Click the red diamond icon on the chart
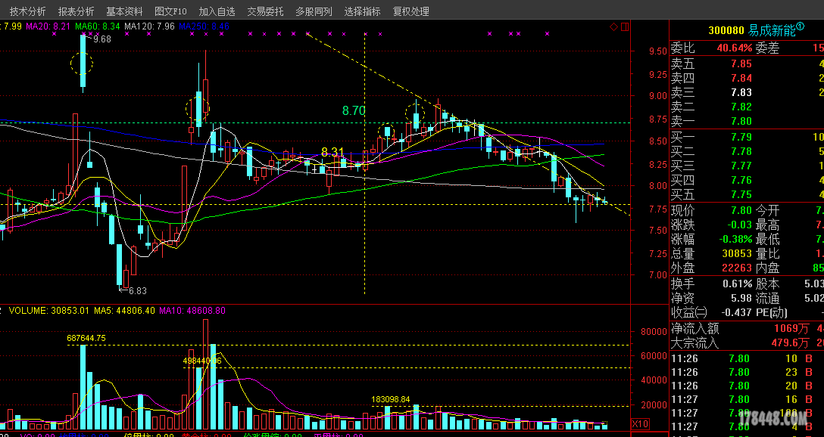 [x=613, y=26]
